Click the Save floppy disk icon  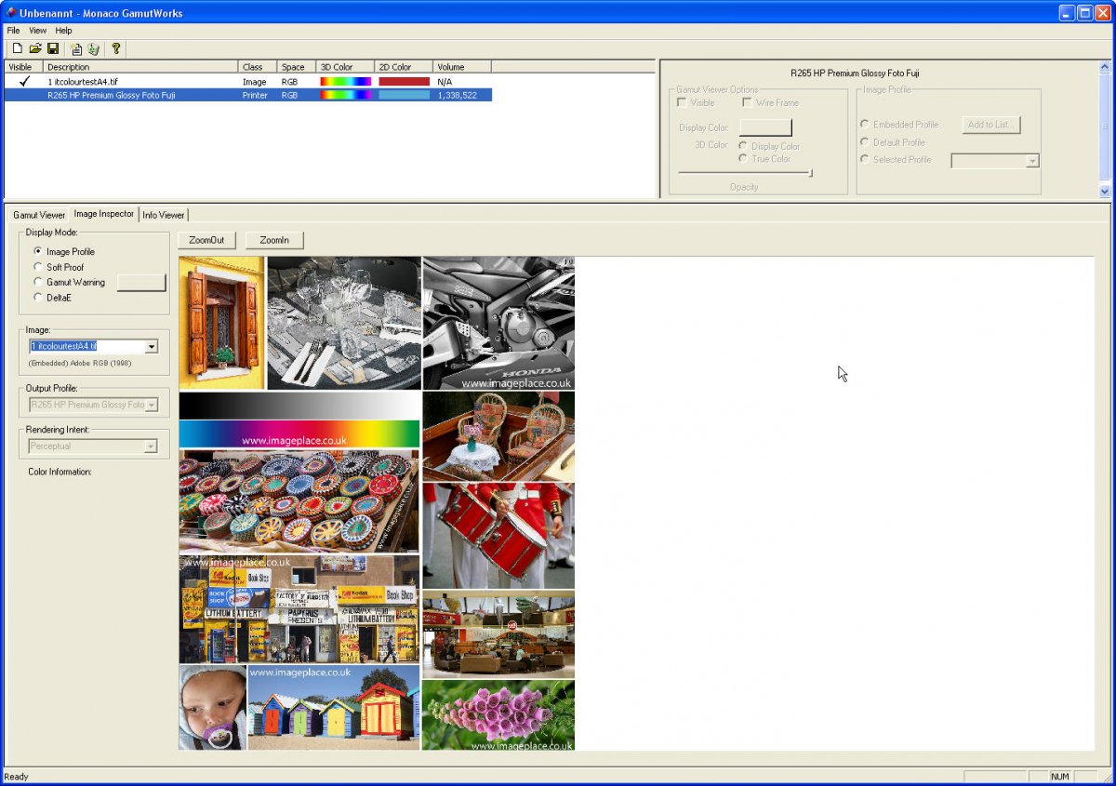tap(53, 48)
